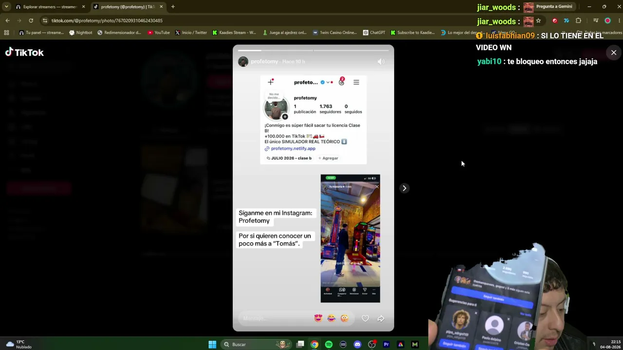Open the Subscribe to Kaadie bookmark
The image size is (623, 350).
(x=413, y=33)
